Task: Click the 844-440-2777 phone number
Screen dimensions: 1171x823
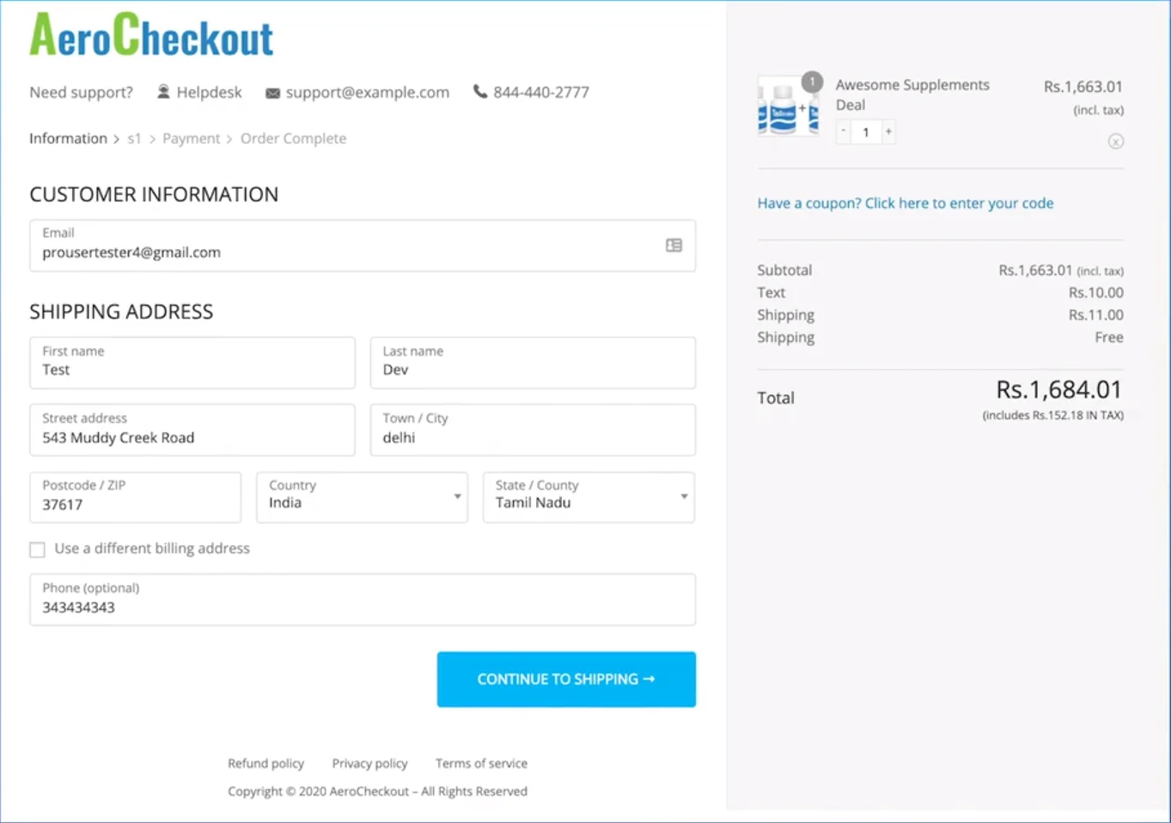Action: (x=541, y=92)
